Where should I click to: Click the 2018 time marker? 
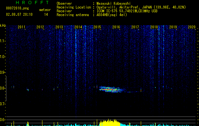point(154,27)
